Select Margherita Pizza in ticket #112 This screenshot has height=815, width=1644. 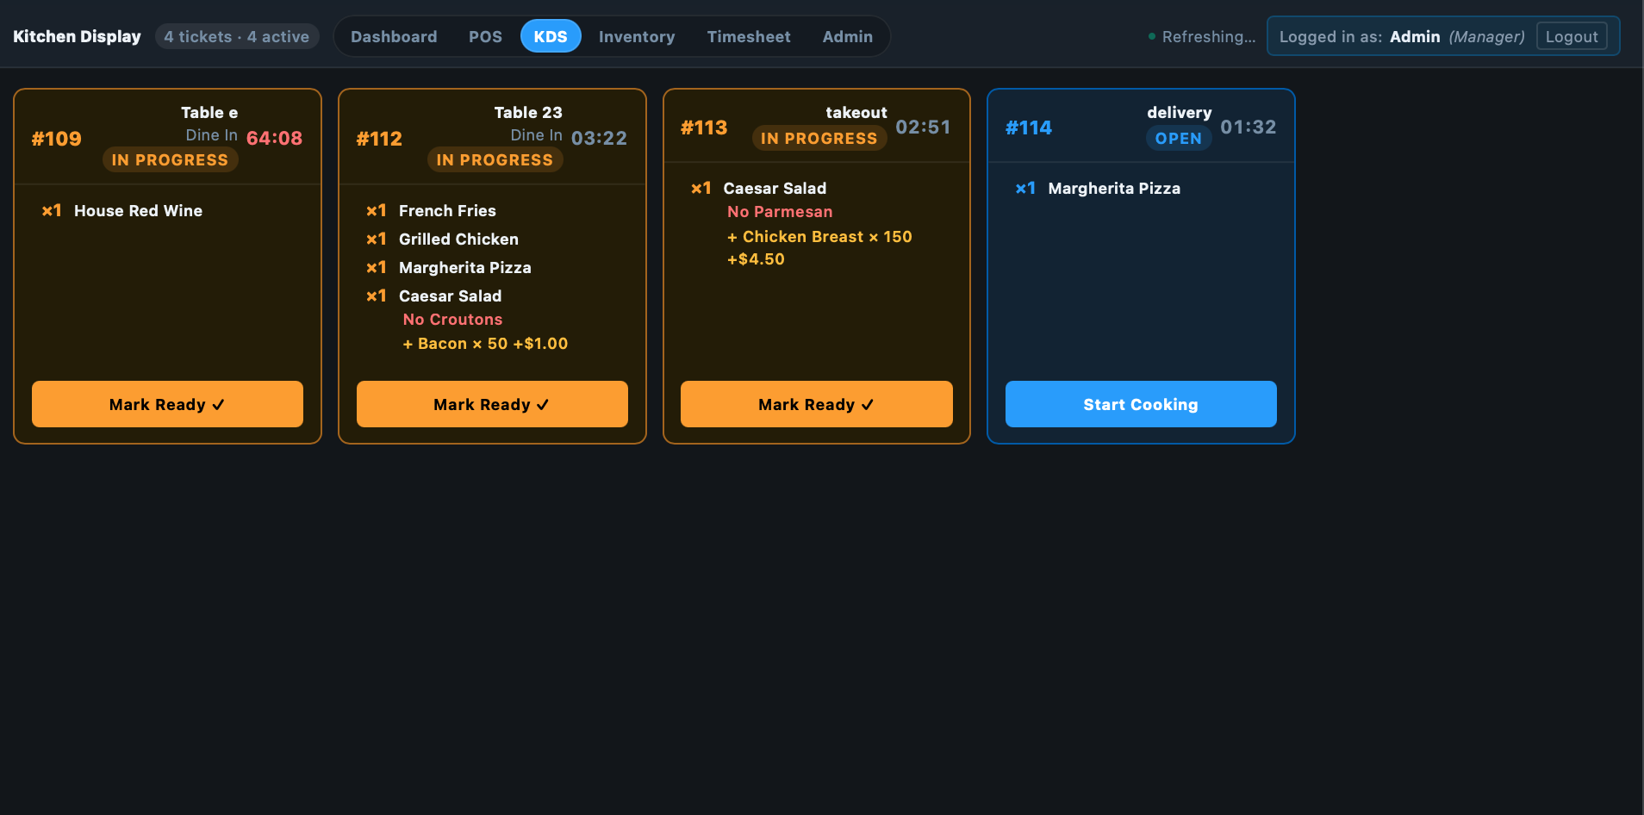click(465, 267)
